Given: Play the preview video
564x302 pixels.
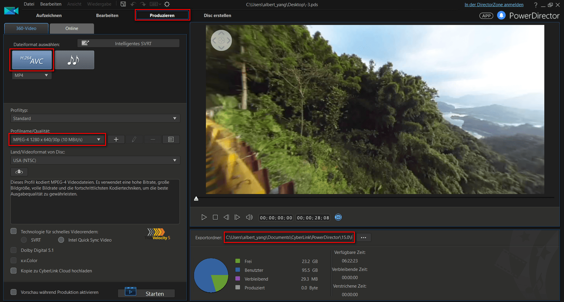Looking at the screenshot, I should click(204, 217).
